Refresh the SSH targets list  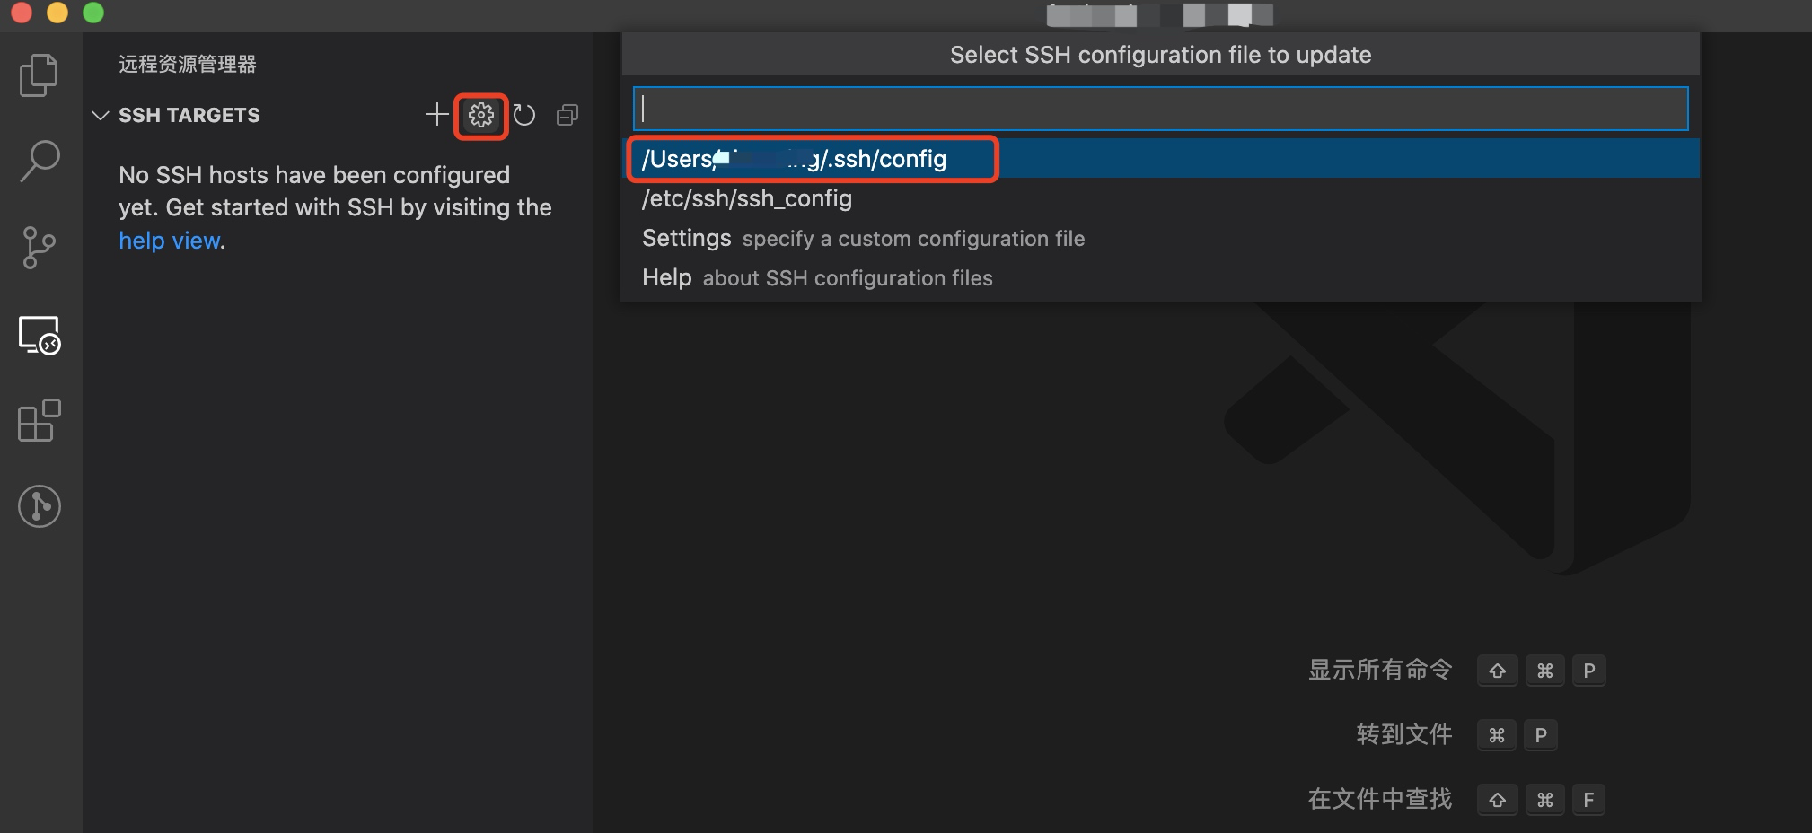coord(524,115)
